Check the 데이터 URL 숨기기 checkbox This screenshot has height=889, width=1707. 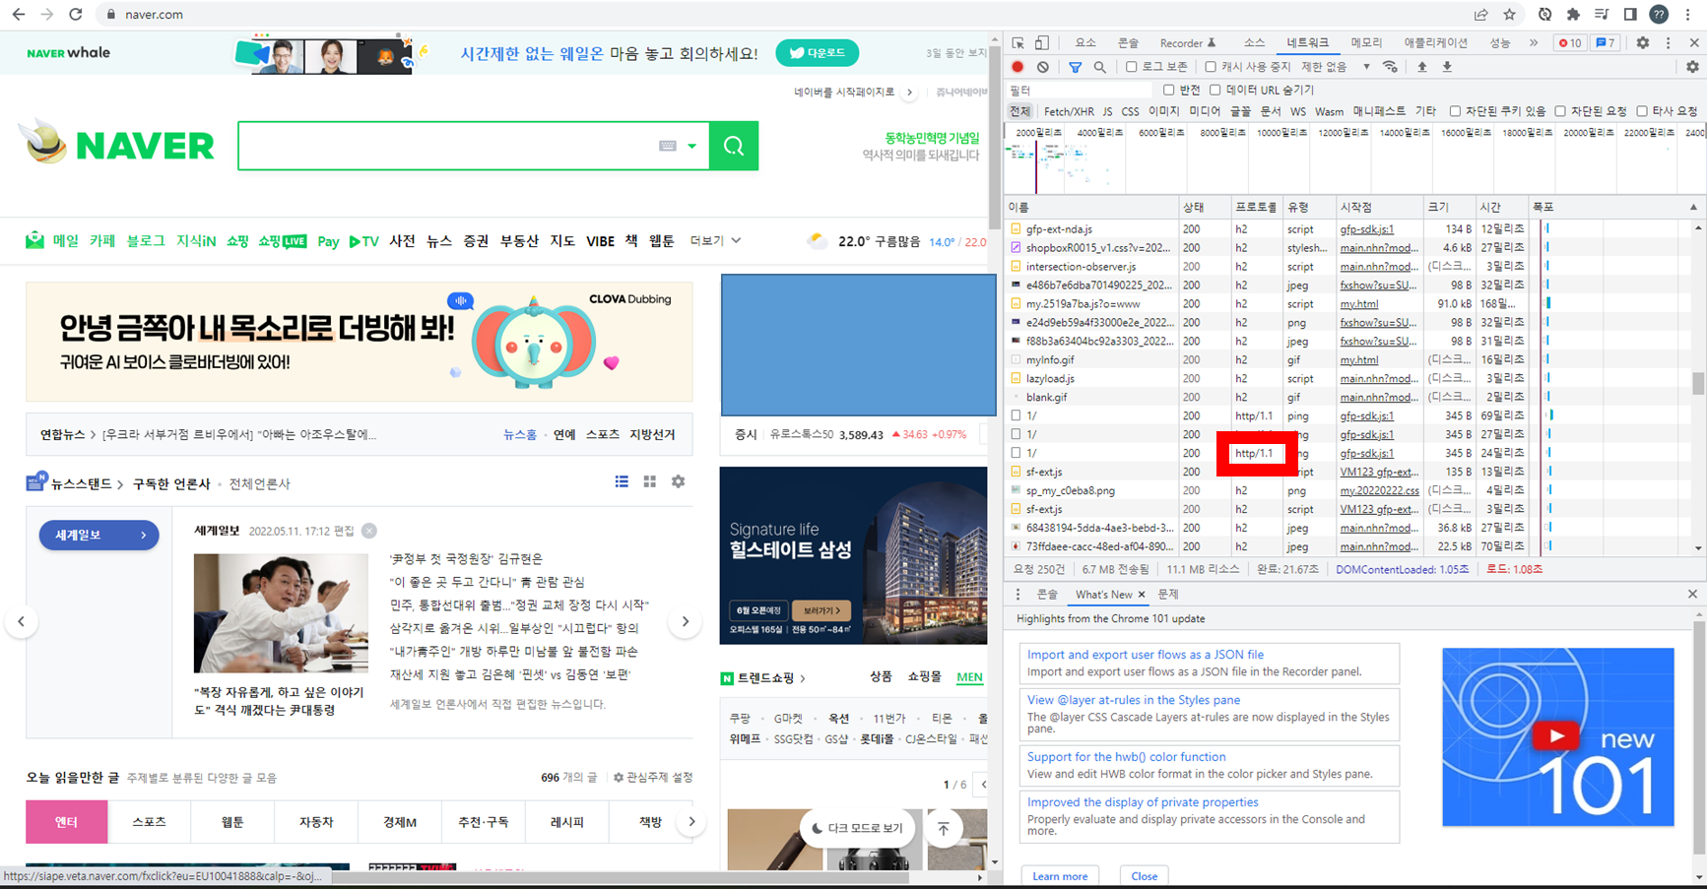(1215, 90)
